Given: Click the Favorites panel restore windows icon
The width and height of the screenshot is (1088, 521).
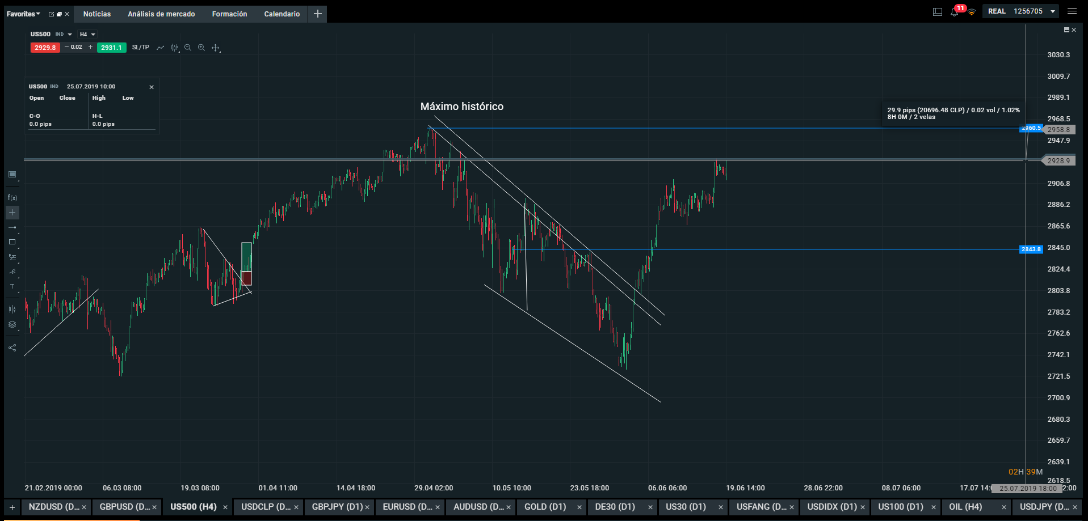Looking at the screenshot, I should 59,14.
